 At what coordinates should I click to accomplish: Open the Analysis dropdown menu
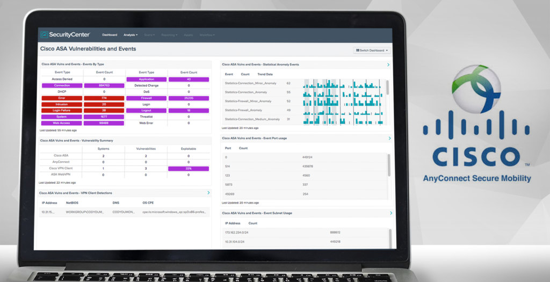click(x=131, y=35)
